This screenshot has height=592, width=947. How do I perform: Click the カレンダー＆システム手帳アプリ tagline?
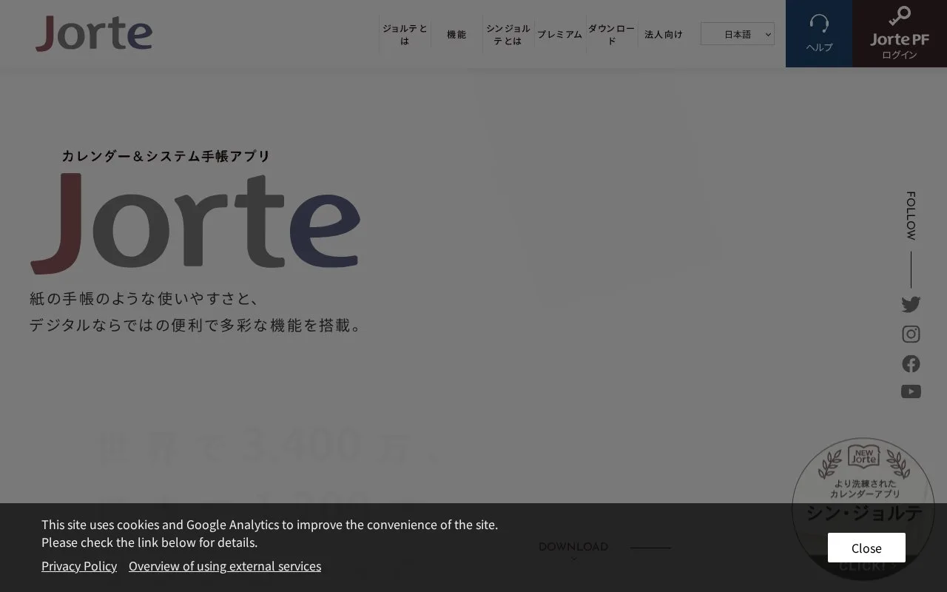[x=166, y=156]
